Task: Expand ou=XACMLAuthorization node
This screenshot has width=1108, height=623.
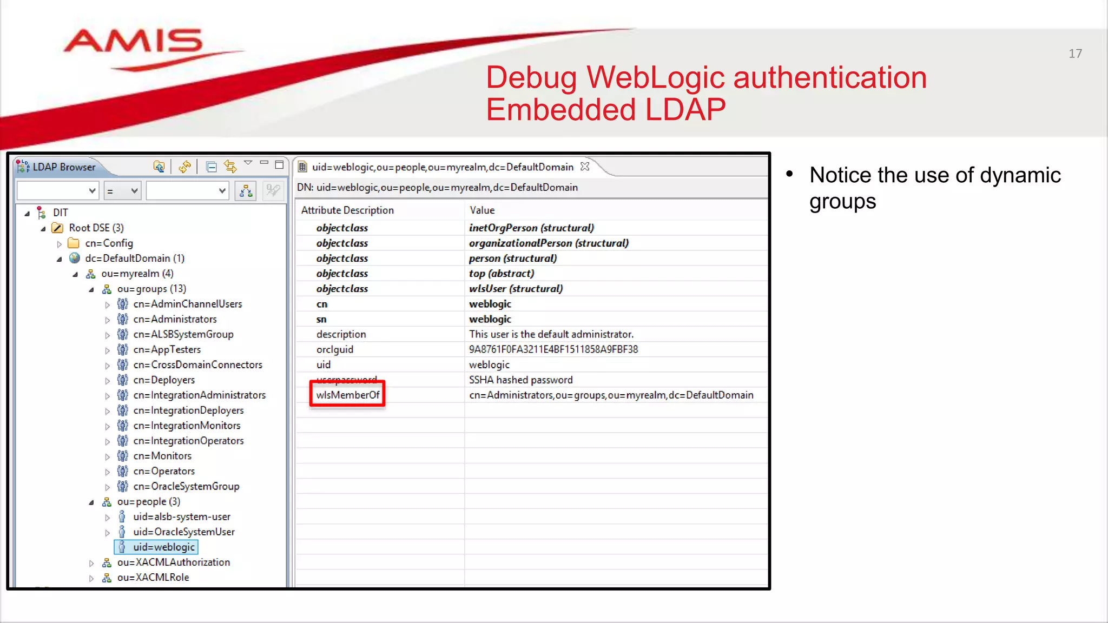Action: (91, 563)
